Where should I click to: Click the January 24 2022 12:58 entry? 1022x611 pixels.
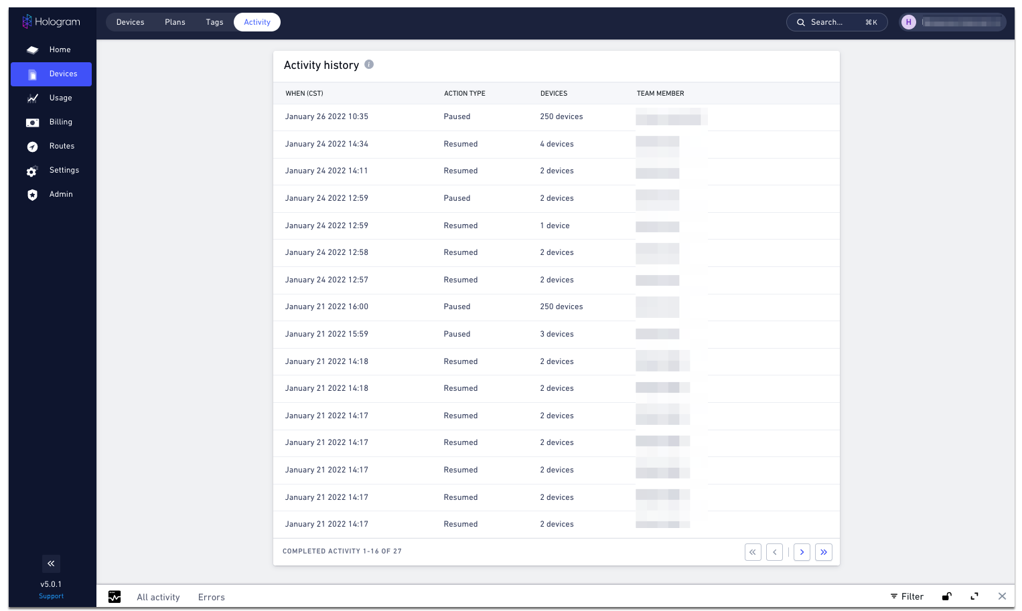point(327,252)
